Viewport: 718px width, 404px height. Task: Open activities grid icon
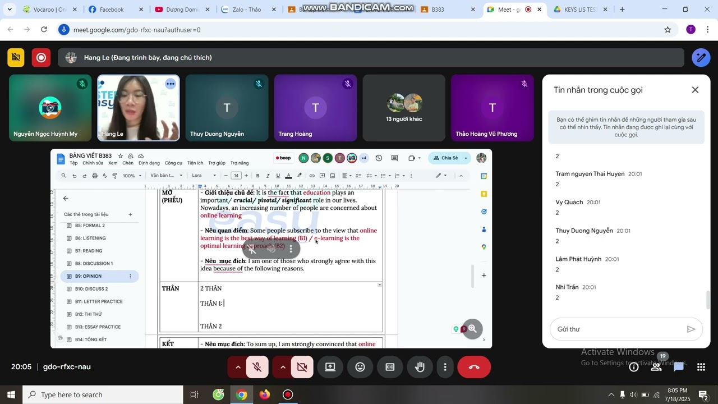701,367
